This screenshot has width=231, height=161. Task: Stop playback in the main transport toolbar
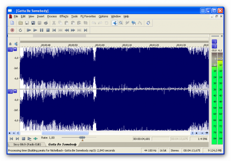(48, 30)
